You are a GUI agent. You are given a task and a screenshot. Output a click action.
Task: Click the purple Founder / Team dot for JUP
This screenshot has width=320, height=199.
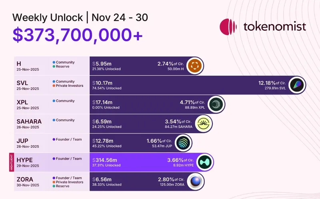pyautogui.click(x=53, y=140)
